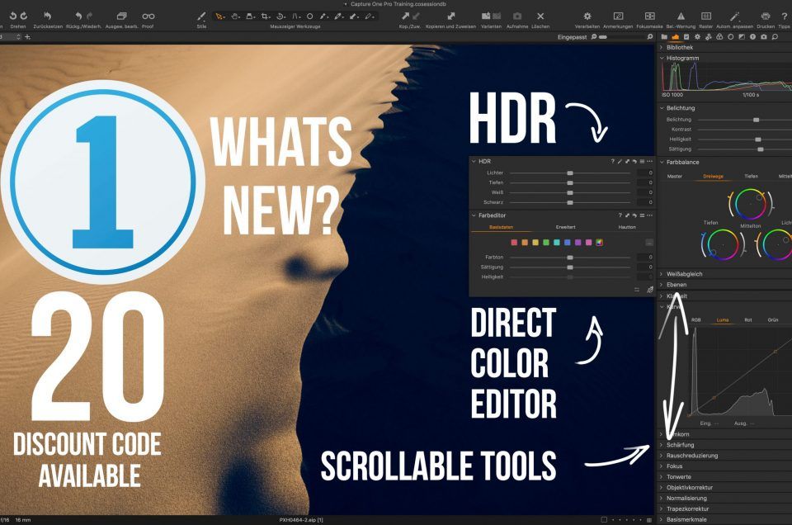
Task: Click the Farbton value field in Farbeditor
Action: [645, 258]
